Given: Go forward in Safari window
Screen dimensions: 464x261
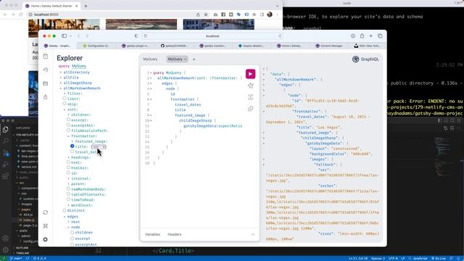Looking at the screenshot, I should point(87,36).
